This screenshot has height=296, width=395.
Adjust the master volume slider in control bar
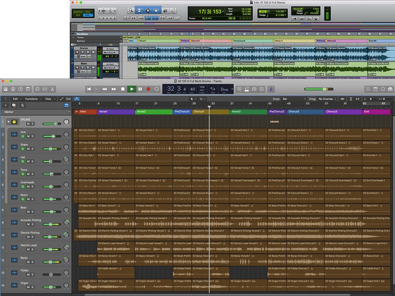(324, 89)
